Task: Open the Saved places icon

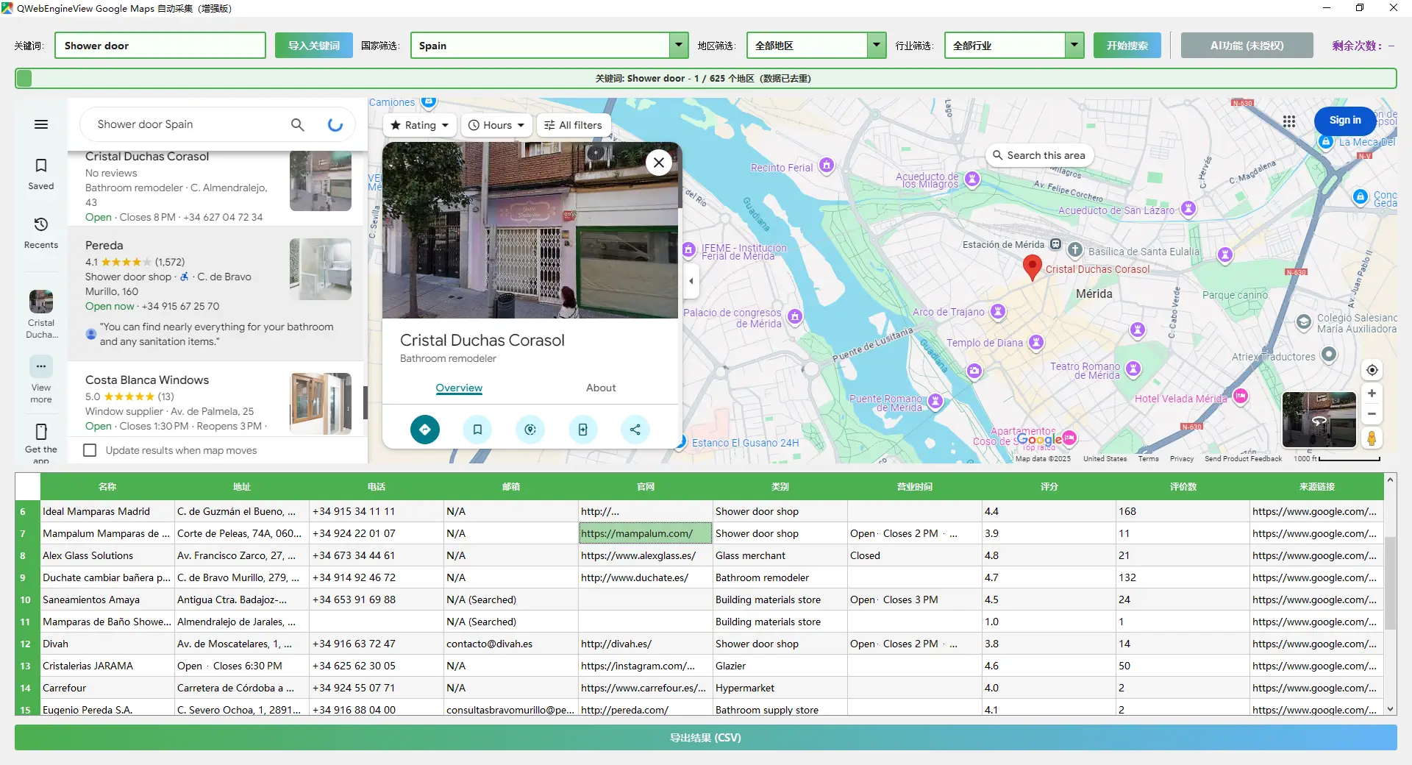Action: (41, 166)
